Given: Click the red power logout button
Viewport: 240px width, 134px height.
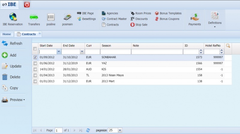Looking at the screenshot, I should tap(27, 4).
